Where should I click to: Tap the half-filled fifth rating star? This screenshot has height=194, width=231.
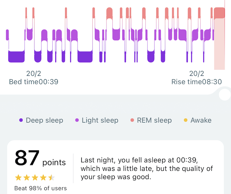[52, 178]
